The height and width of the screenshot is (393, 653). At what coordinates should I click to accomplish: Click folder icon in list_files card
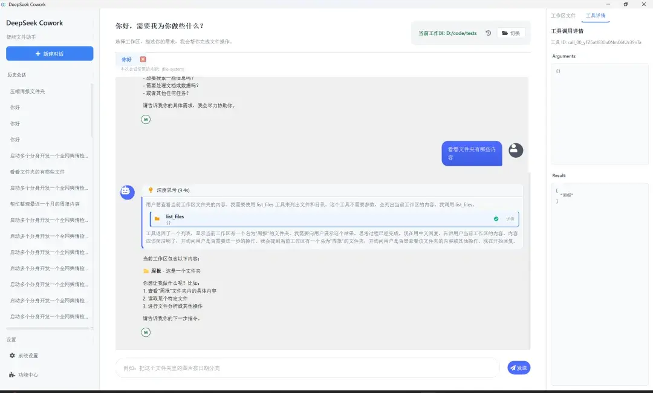(x=157, y=218)
